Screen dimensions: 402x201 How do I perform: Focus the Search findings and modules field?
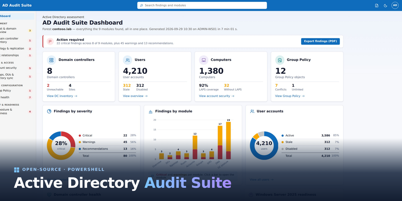(x=202, y=5)
